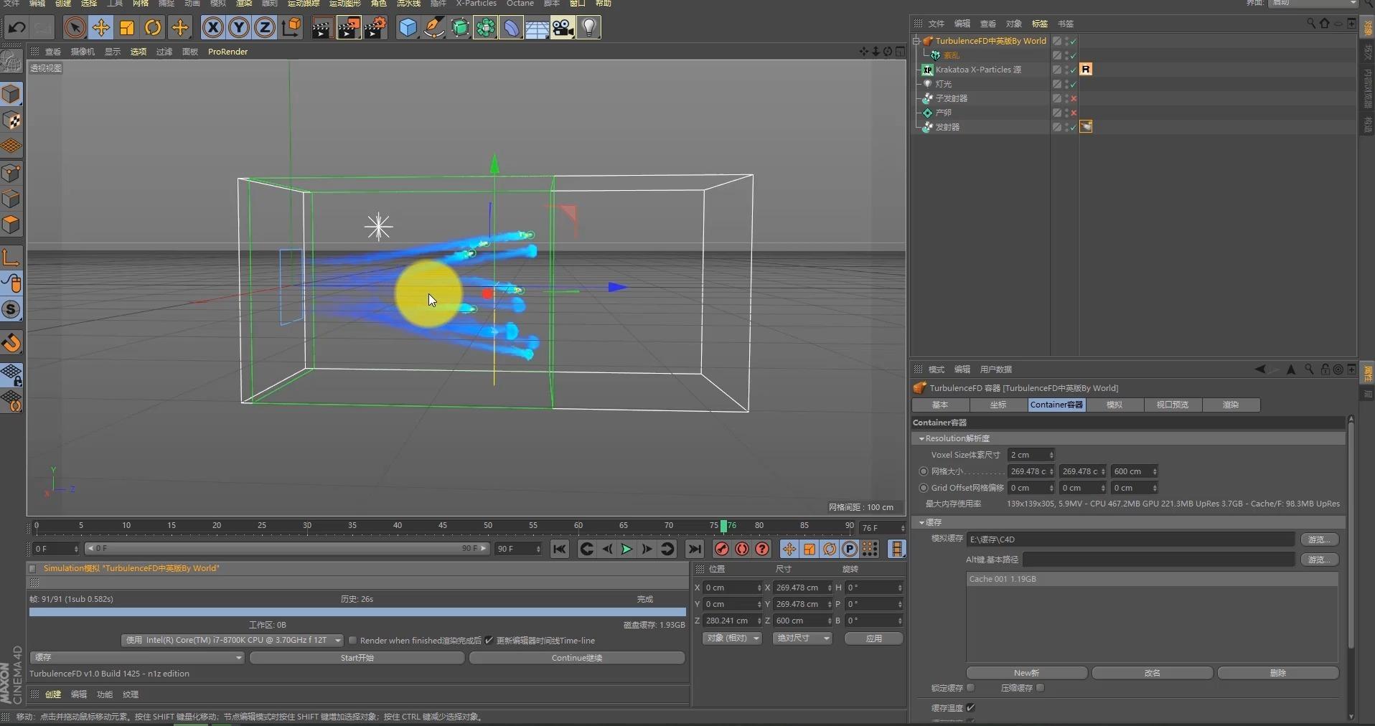Click the Snap 'S' icon in sidebar
1375x726 pixels.
pos(11,309)
